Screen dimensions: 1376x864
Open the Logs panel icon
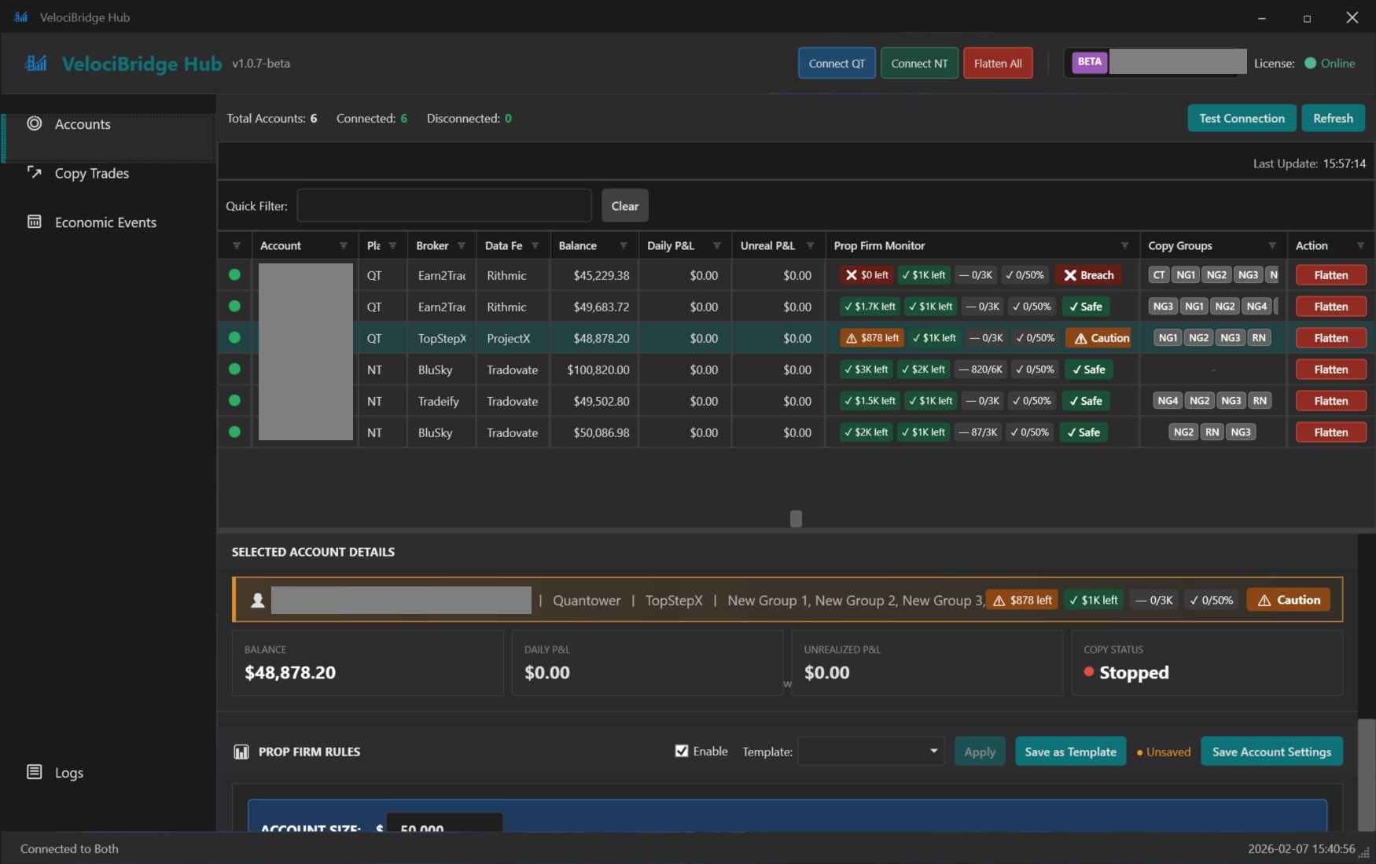[x=35, y=772]
